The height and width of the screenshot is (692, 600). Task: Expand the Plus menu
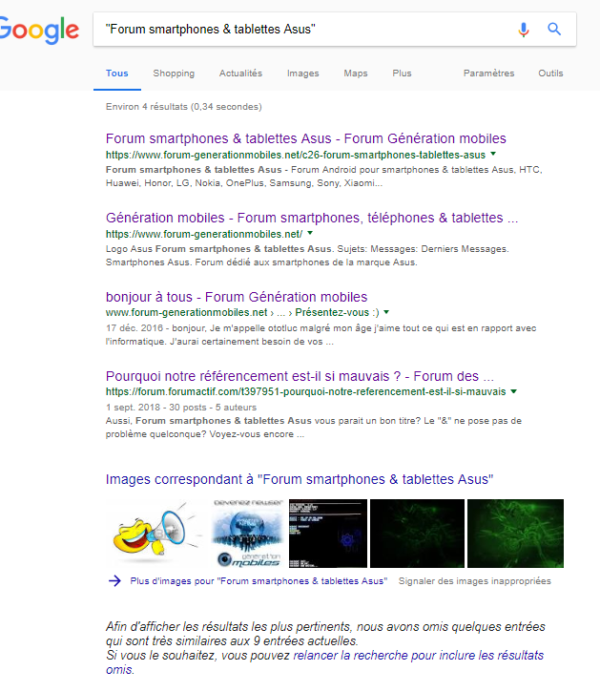point(402,73)
